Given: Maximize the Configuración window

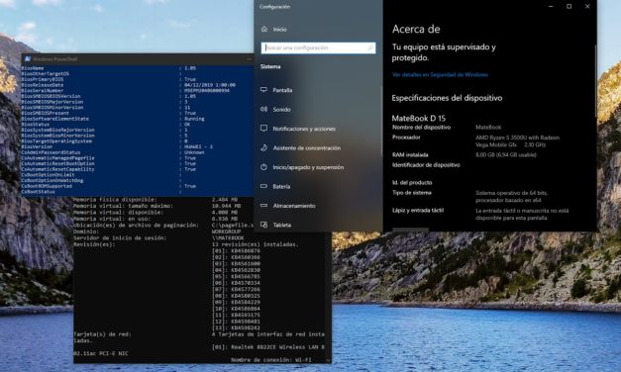Looking at the screenshot, I should click(x=569, y=6).
